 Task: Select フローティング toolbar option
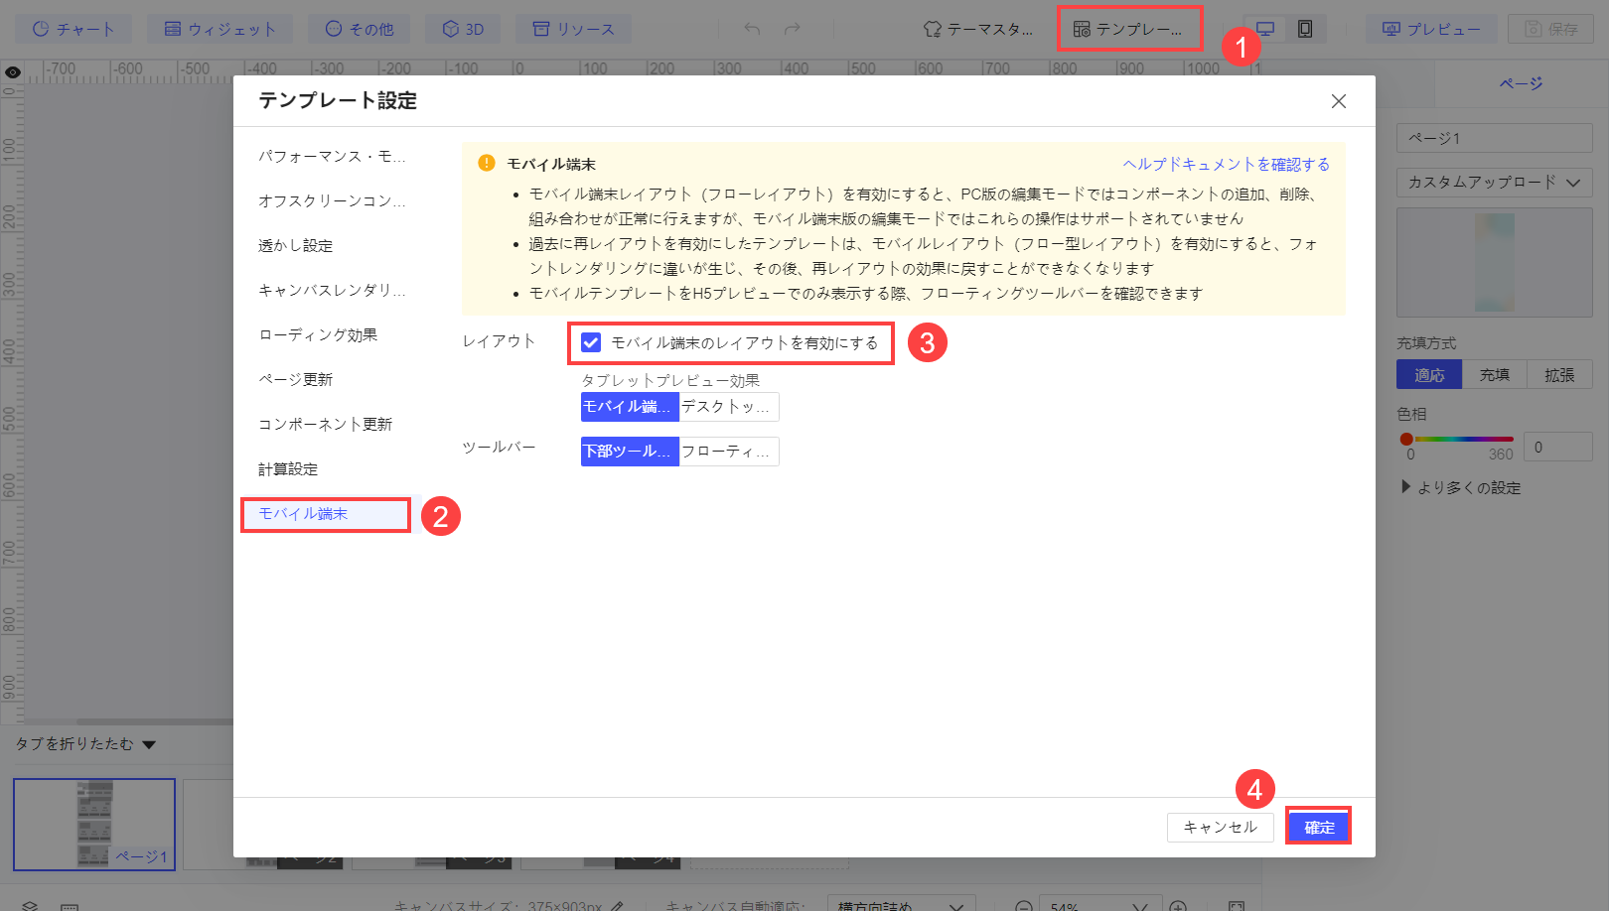click(x=728, y=452)
